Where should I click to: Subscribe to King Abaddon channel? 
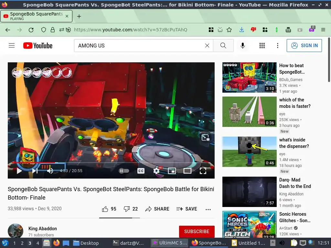[x=197, y=231]
